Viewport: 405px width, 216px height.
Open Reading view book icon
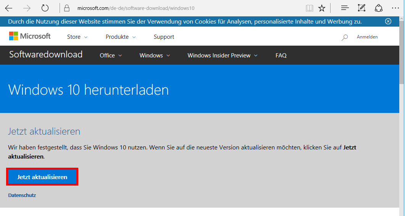coord(310,8)
